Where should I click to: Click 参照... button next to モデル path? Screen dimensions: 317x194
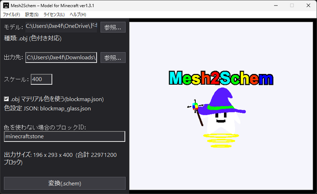click(113, 27)
